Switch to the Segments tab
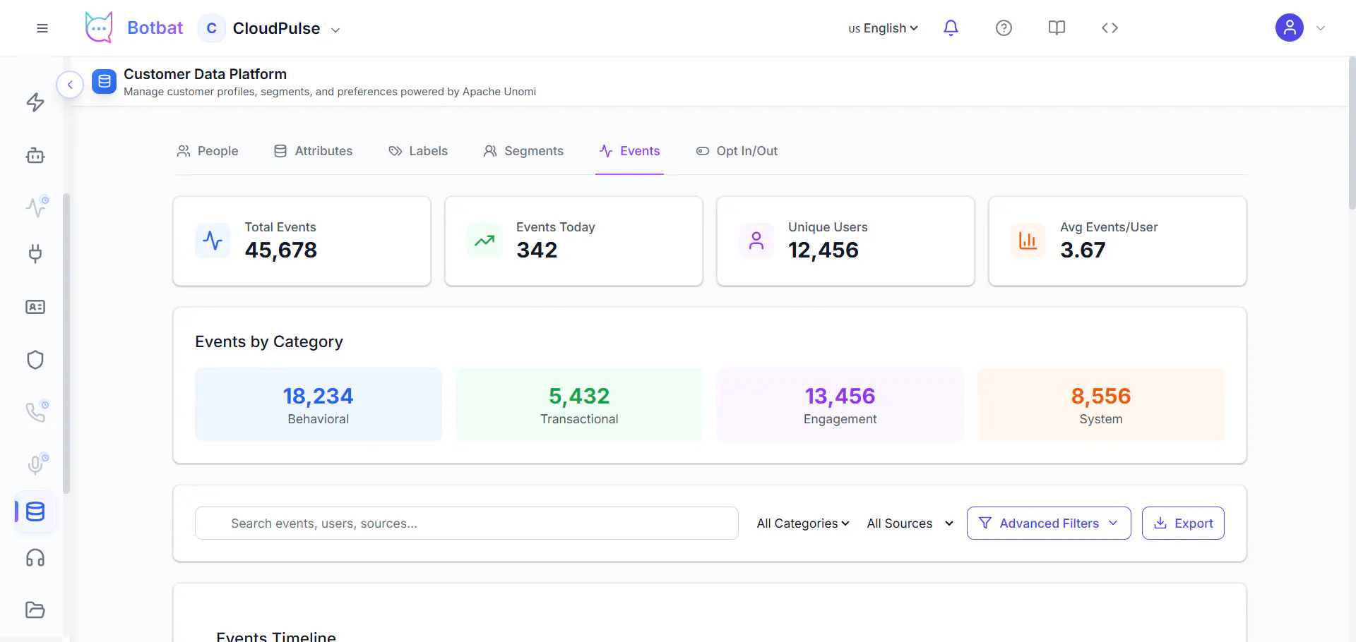Viewport: 1356px width, 642px height. pyautogui.click(x=523, y=151)
